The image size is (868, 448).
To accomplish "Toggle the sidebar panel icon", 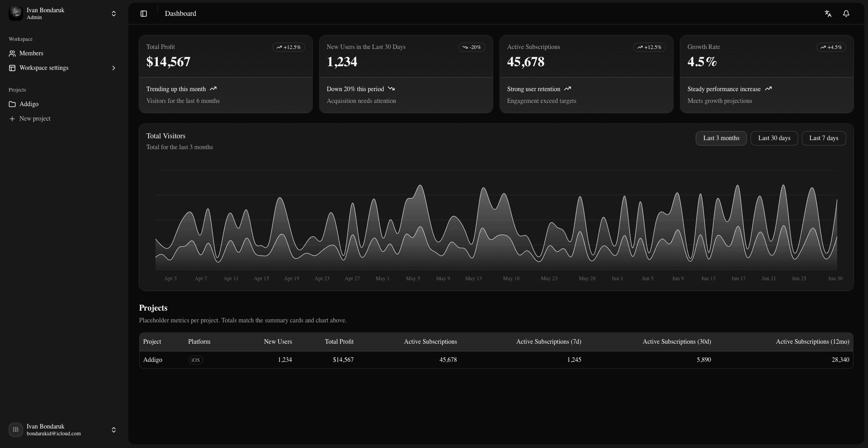I will pyautogui.click(x=144, y=14).
